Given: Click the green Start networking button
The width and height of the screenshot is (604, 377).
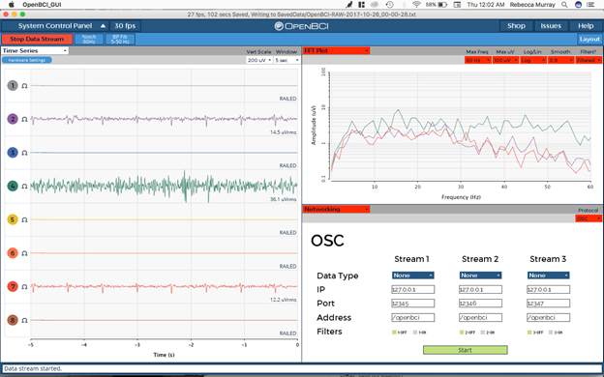Looking at the screenshot, I should tap(465, 350).
